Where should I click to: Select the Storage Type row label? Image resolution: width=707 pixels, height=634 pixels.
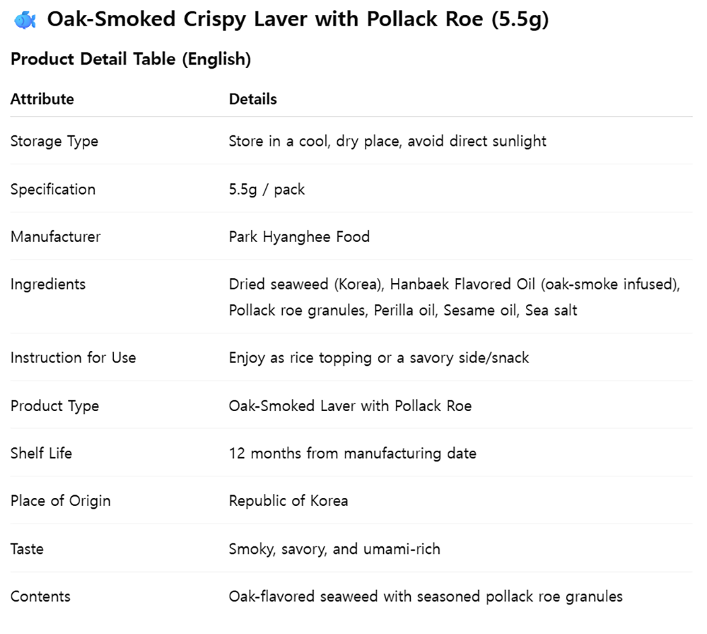click(x=54, y=141)
